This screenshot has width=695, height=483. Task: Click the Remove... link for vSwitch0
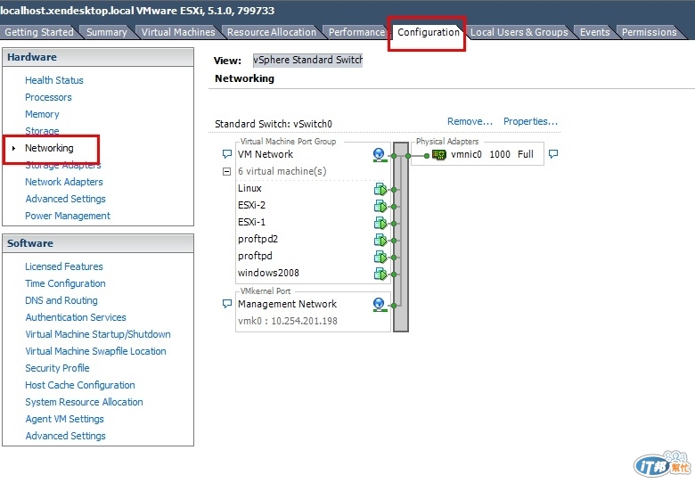tap(470, 121)
